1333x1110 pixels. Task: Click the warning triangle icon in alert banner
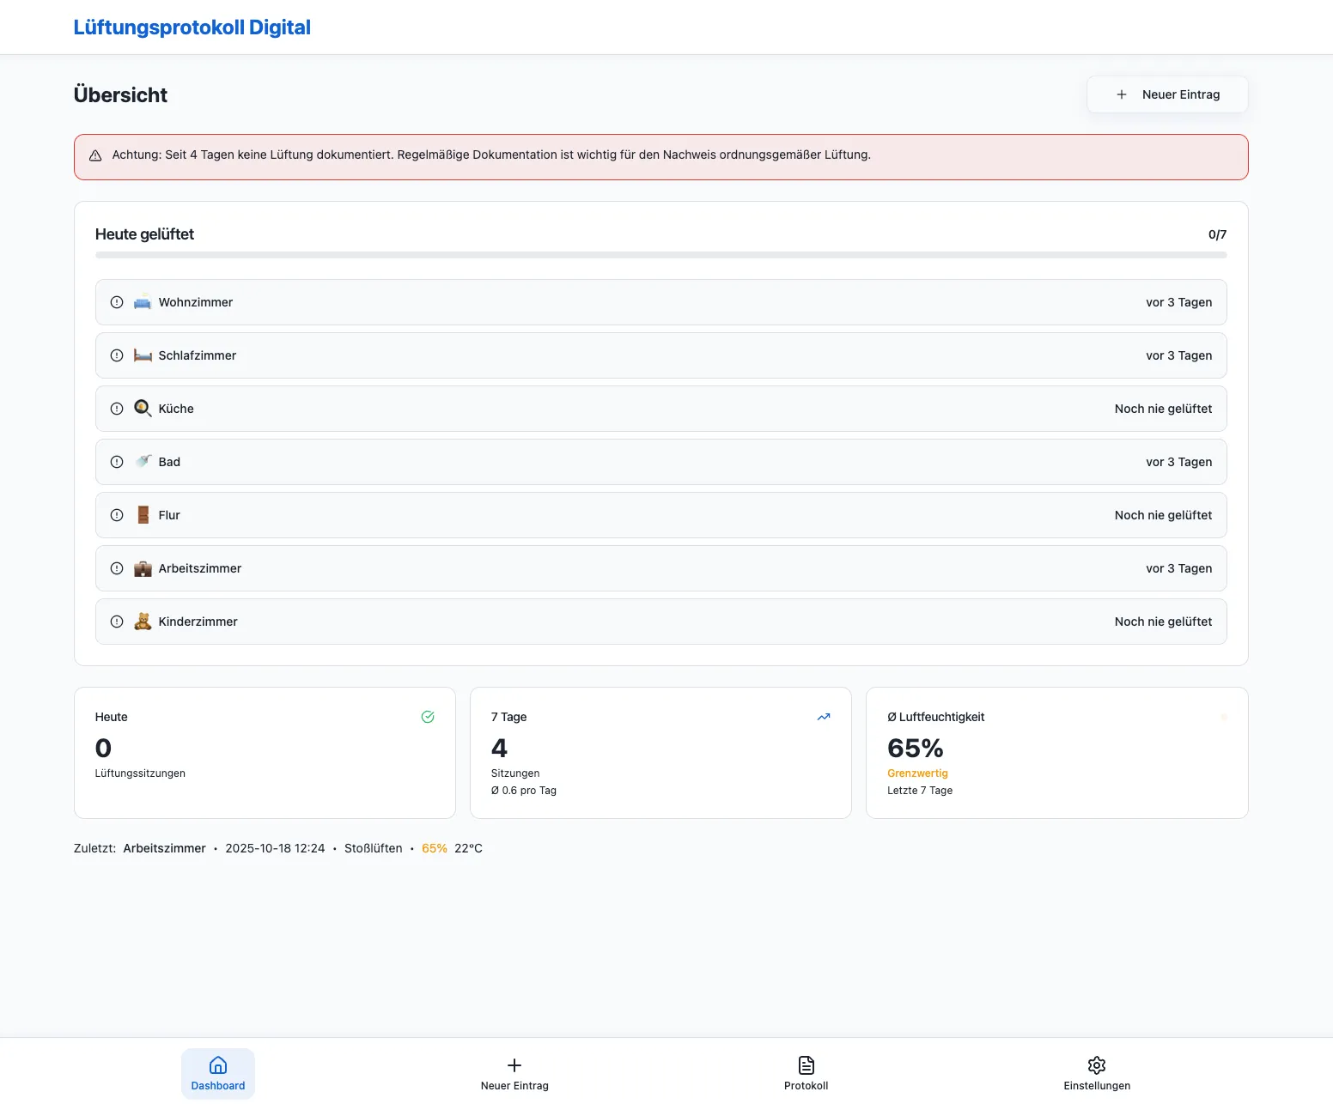coord(95,155)
